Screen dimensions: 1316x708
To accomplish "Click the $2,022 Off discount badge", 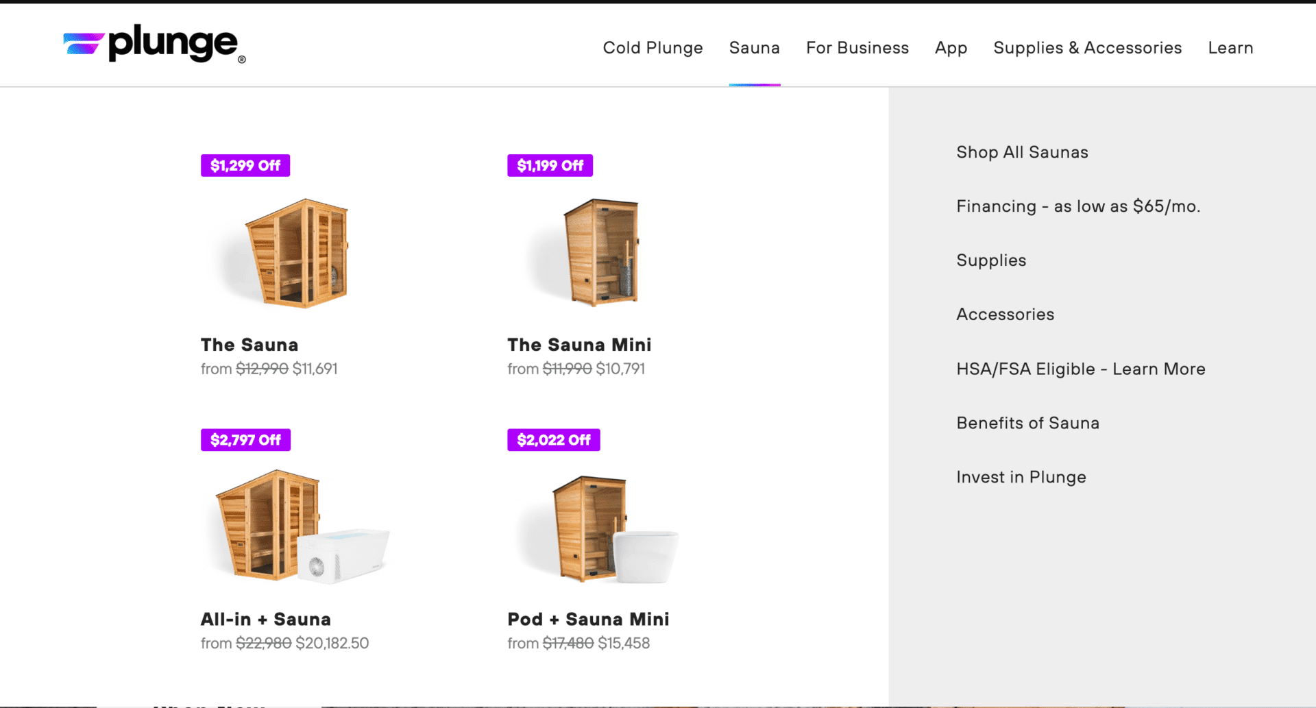I will tap(553, 440).
